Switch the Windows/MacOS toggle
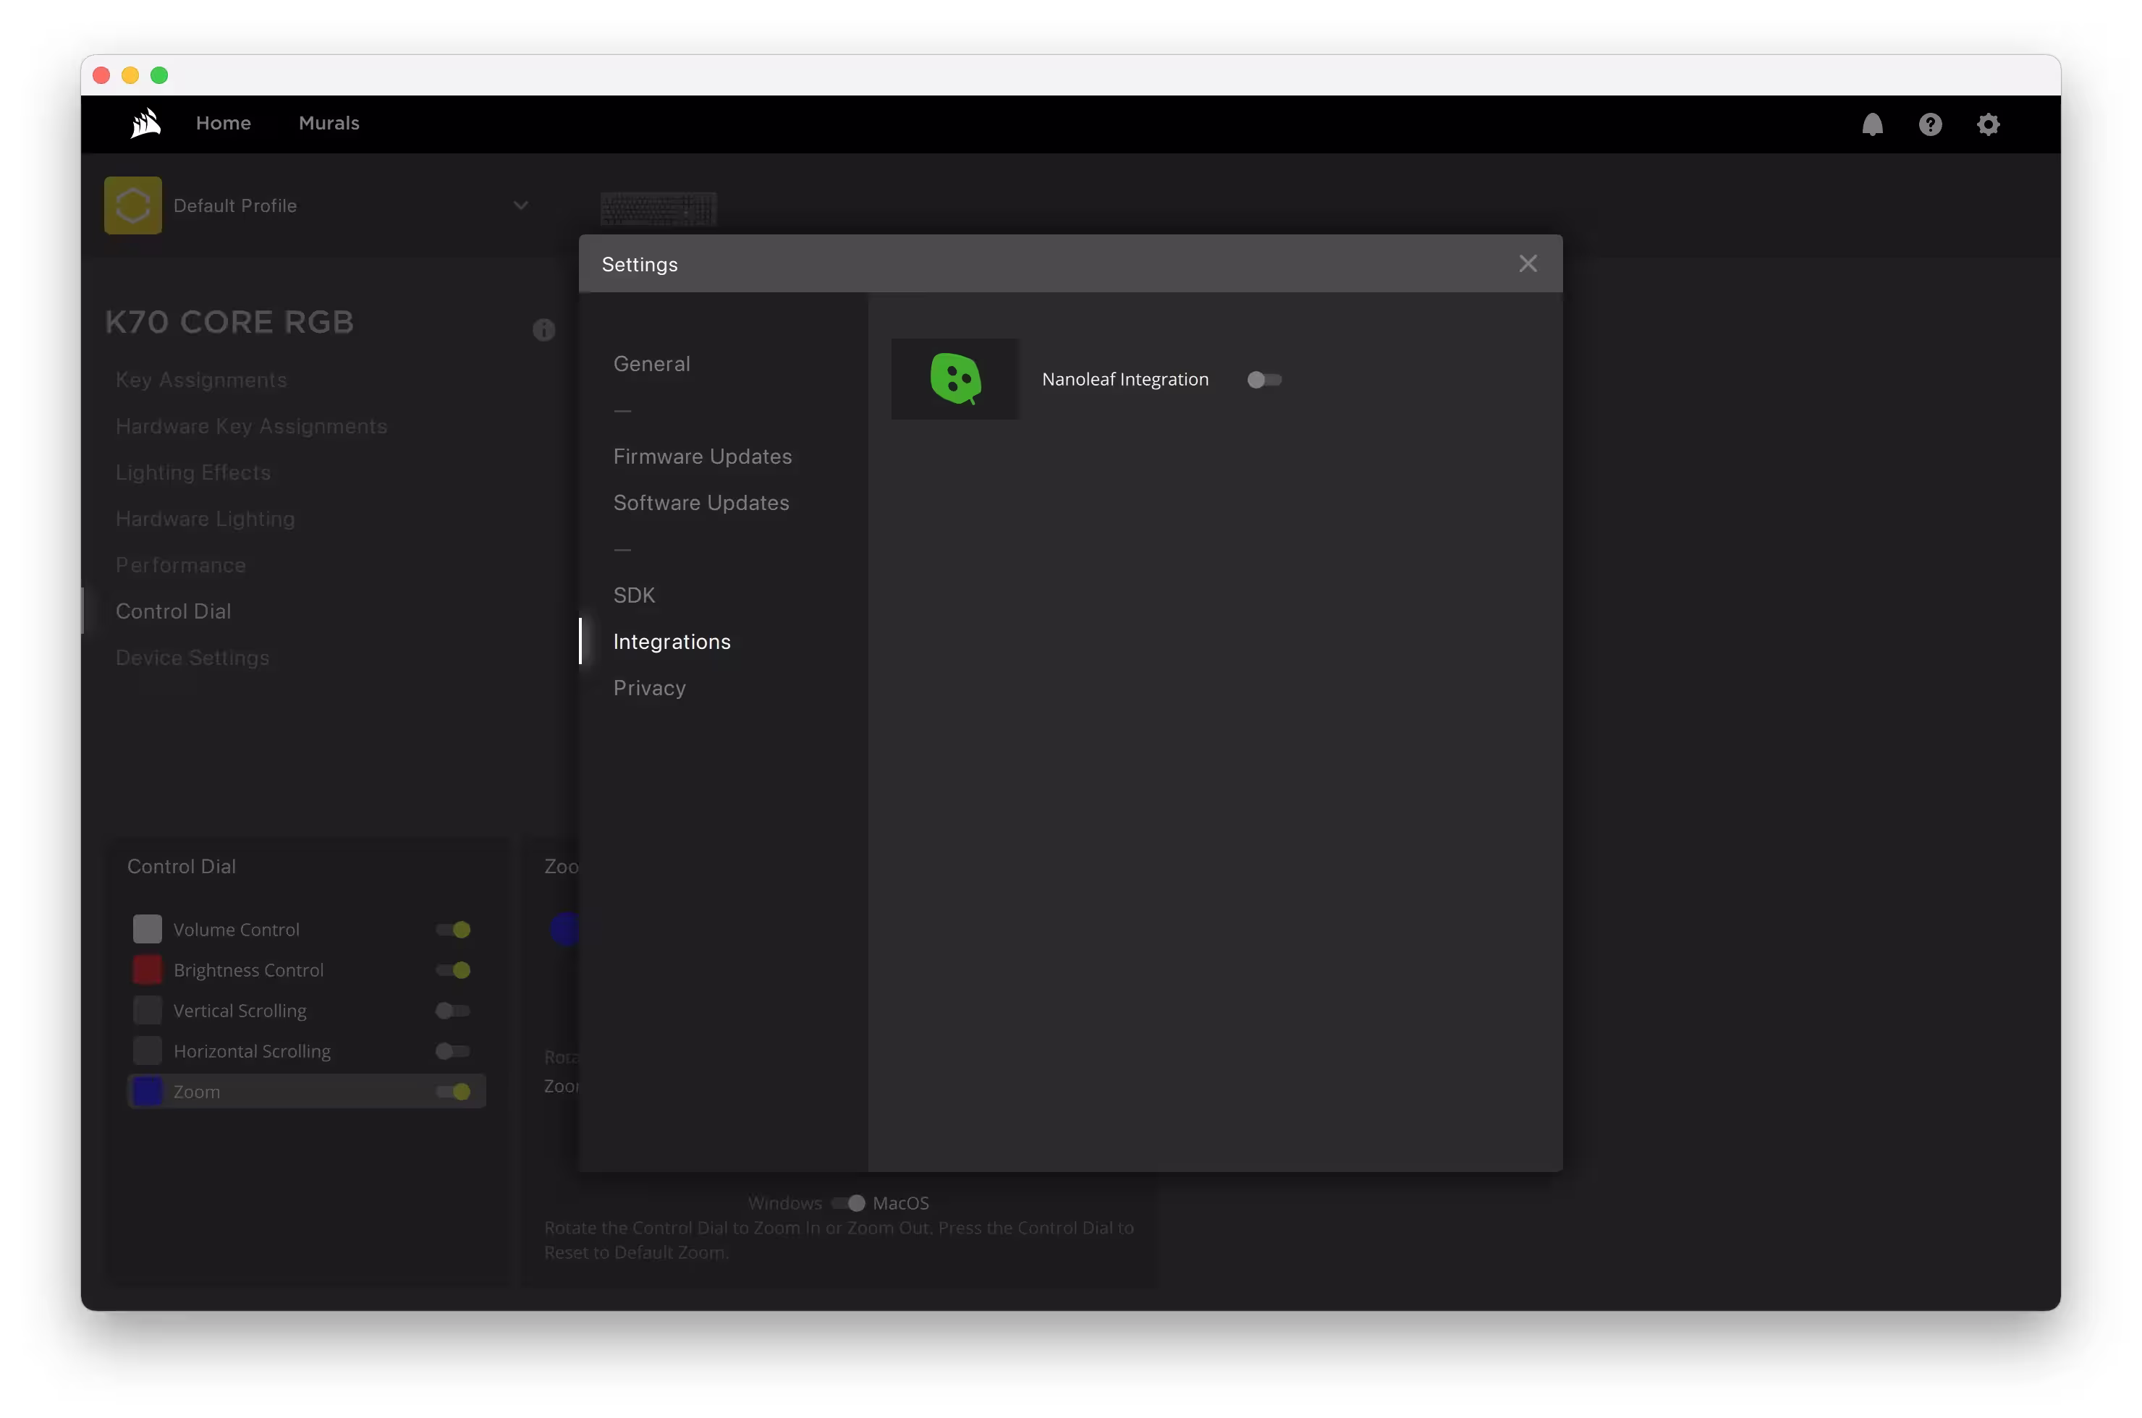 (847, 1202)
